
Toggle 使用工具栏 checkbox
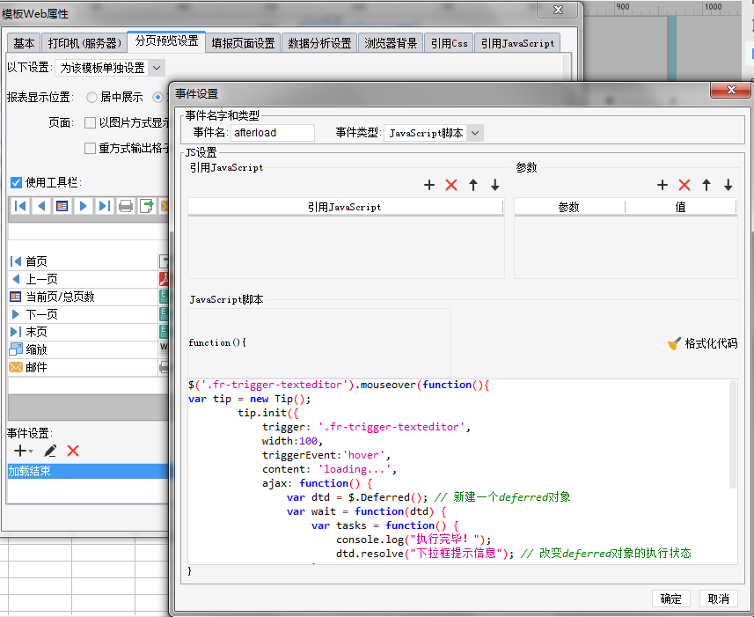click(17, 182)
